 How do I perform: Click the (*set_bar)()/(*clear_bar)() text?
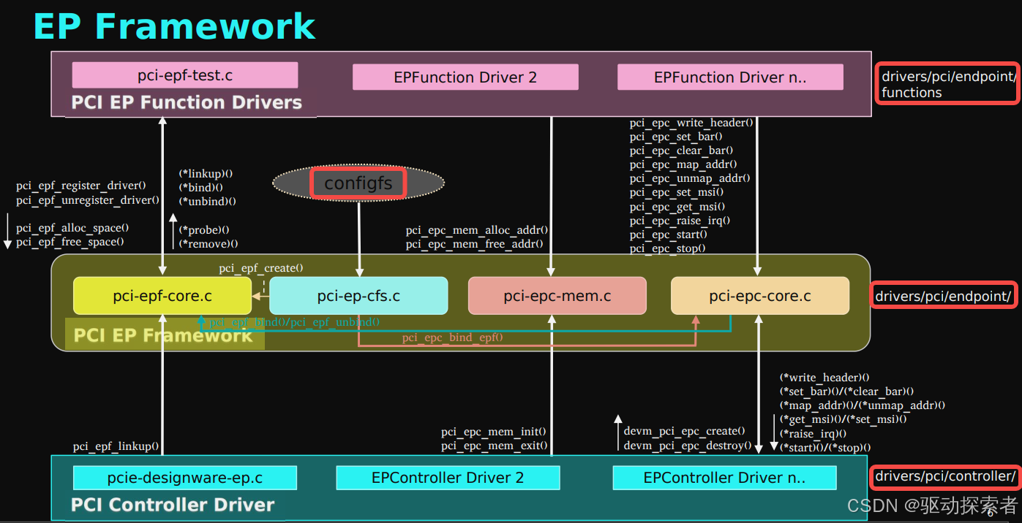coord(846,392)
